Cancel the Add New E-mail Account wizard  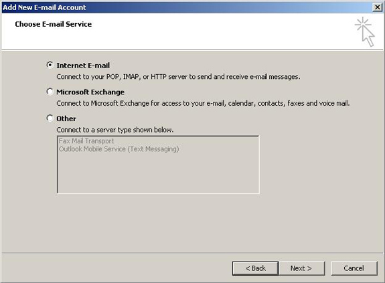(x=354, y=268)
